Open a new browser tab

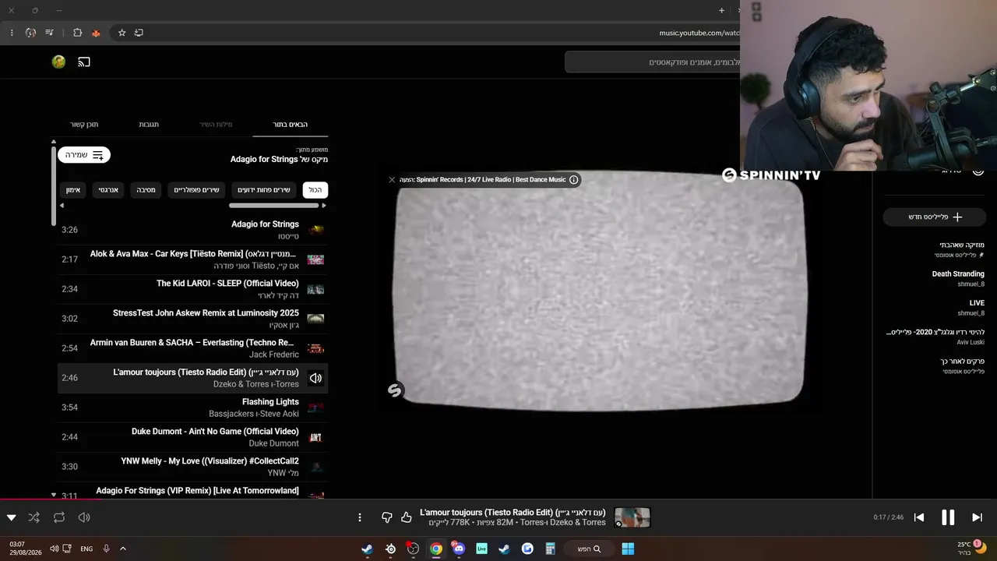coord(721,11)
